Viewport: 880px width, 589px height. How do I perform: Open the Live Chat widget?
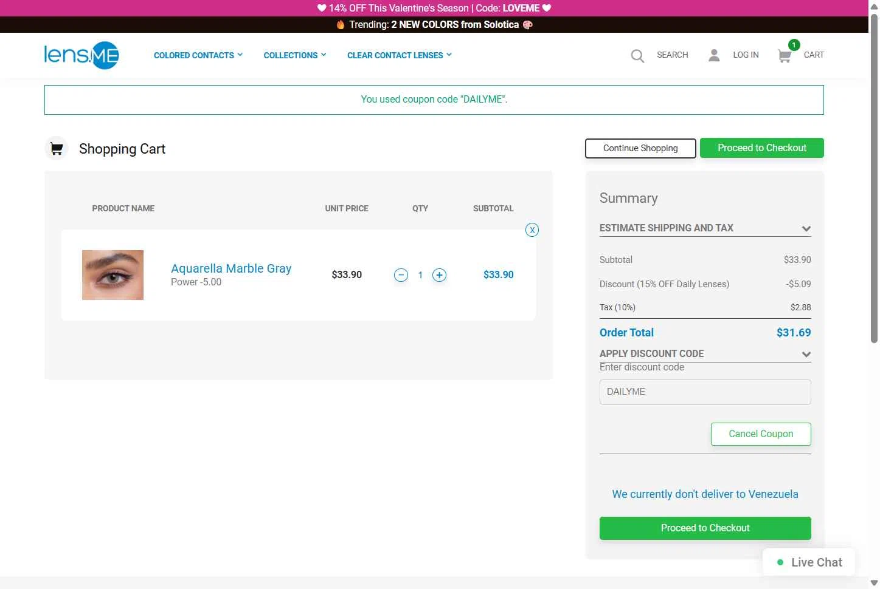click(x=809, y=562)
